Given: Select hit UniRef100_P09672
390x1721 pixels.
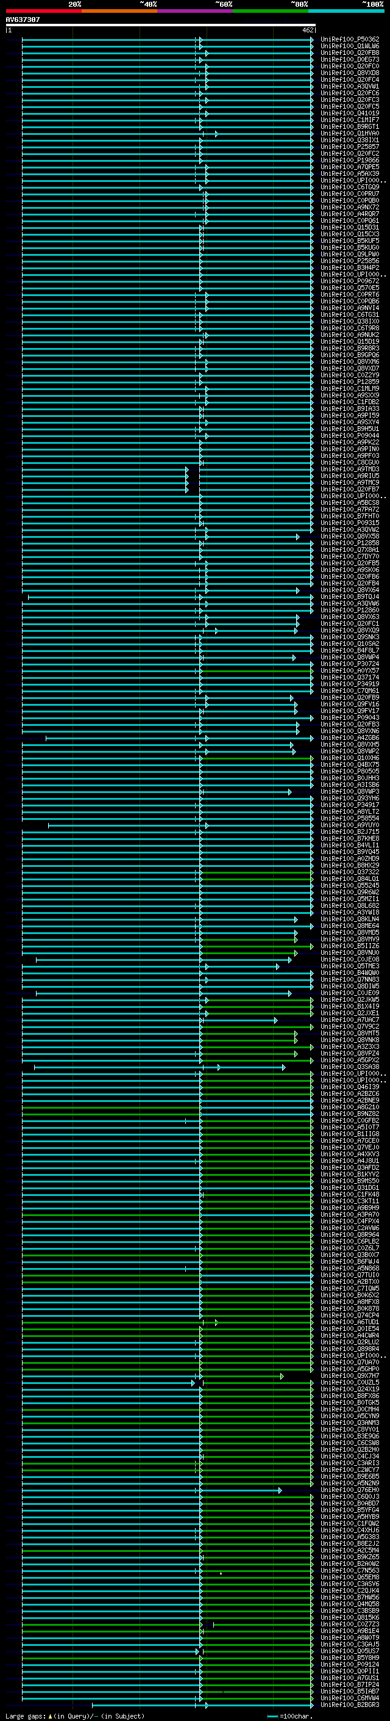Looking at the screenshot, I should 350,281.
